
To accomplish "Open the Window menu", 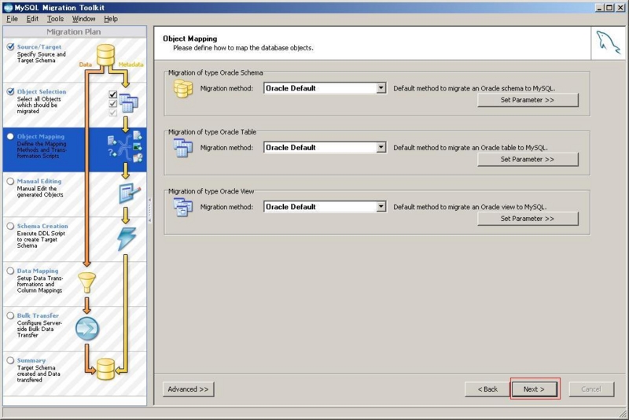I will pyautogui.click(x=83, y=19).
